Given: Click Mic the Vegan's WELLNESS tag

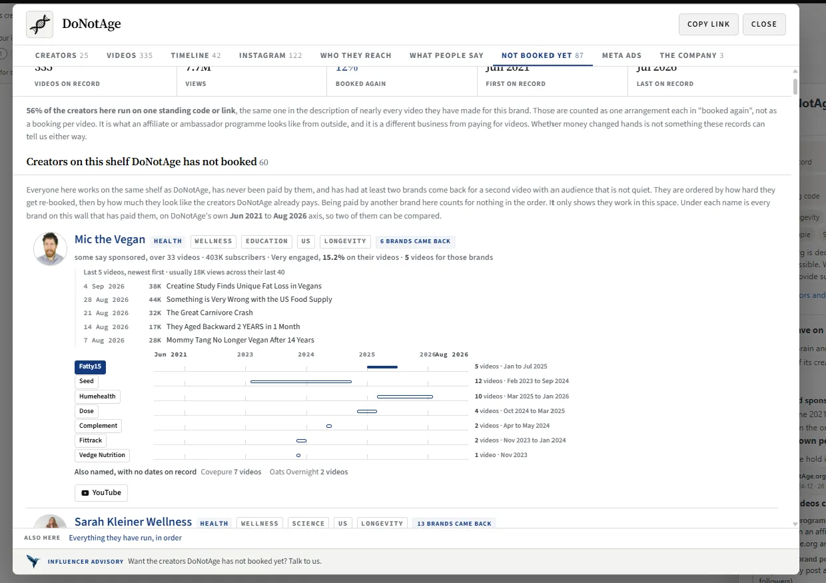Looking at the screenshot, I should pyautogui.click(x=213, y=241).
